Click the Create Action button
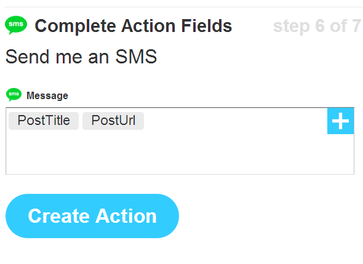The height and width of the screenshot is (264, 363). click(92, 216)
